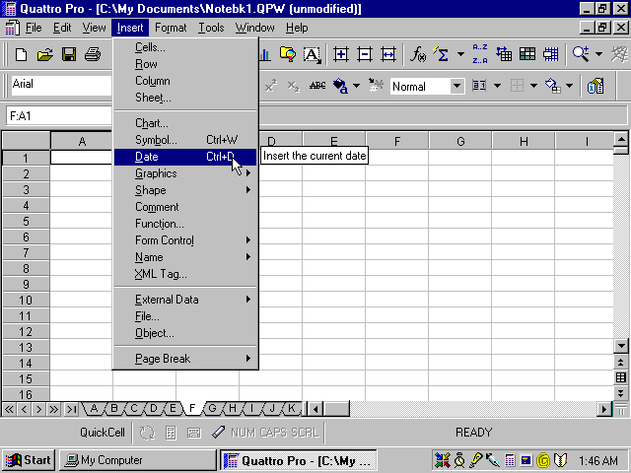Select the column H header
Viewport: 631px width, 473px height.
point(524,141)
